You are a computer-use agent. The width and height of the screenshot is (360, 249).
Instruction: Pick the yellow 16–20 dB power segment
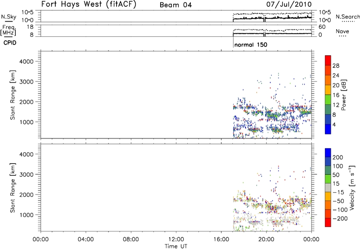(328, 90)
